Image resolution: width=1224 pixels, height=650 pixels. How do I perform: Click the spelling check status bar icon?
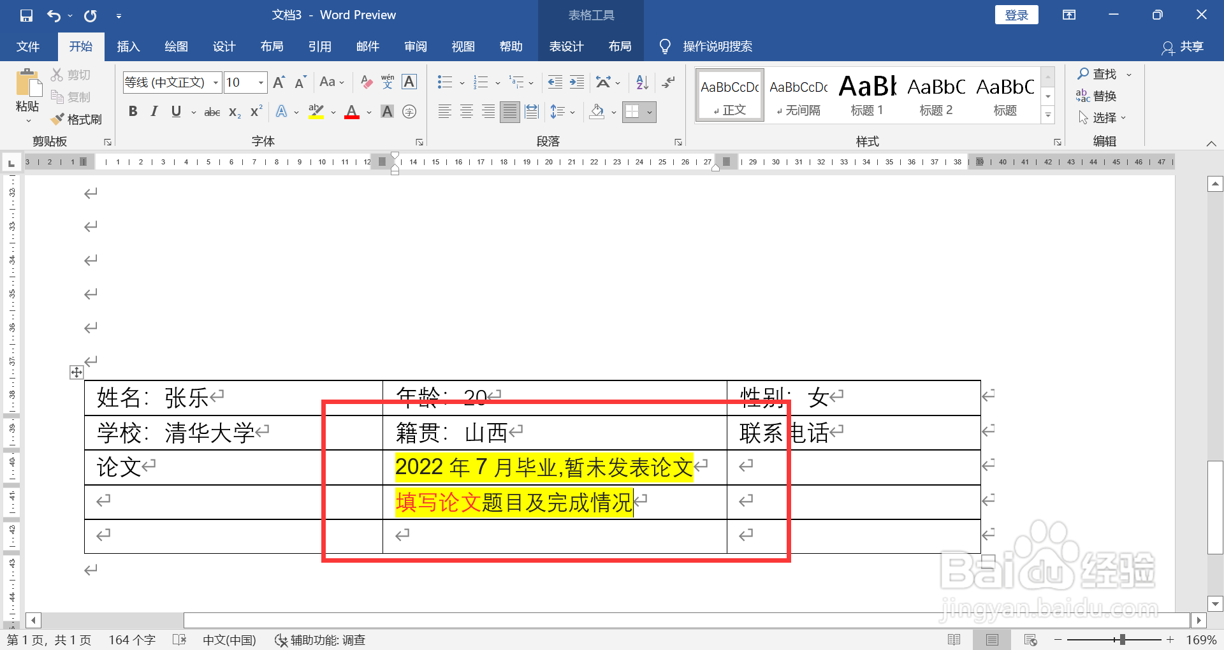tap(179, 640)
